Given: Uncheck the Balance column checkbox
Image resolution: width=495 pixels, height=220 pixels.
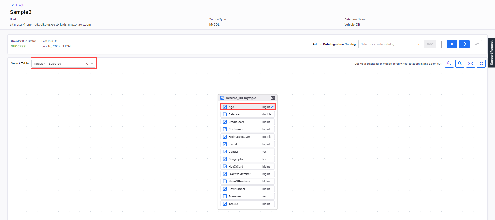Looking at the screenshot, I should [225, 114].
